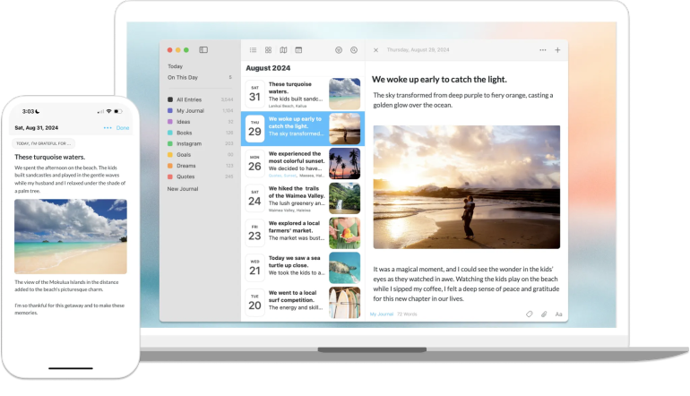Viewport: 690px width, 396px height.
Task: Open the Wed 21 sea turtle entry
Action: pyautogui.click(x=303, y=268)
